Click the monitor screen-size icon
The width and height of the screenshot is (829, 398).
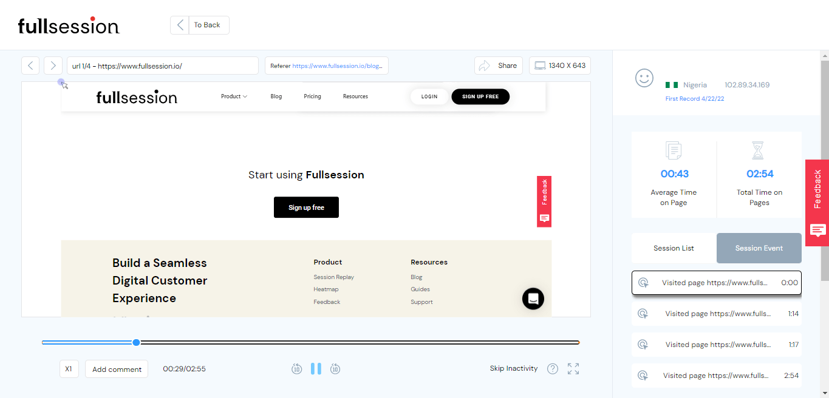click(540, 66)
